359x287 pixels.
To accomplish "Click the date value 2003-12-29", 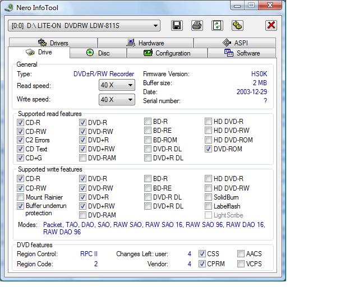I will click(x=252, y=92).
